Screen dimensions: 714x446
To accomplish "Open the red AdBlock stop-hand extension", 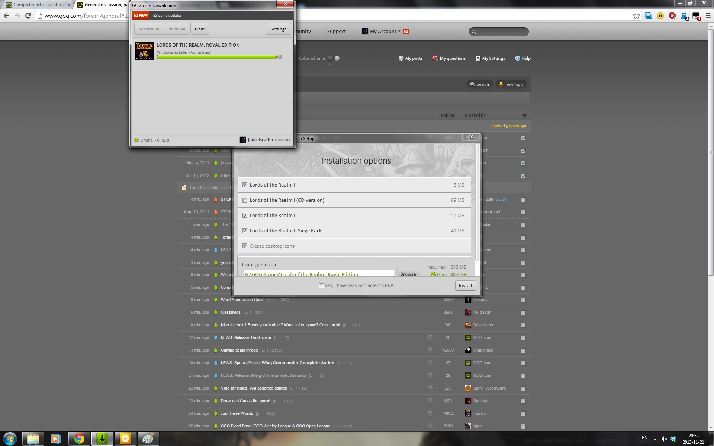I will click(x=672, y=16).
